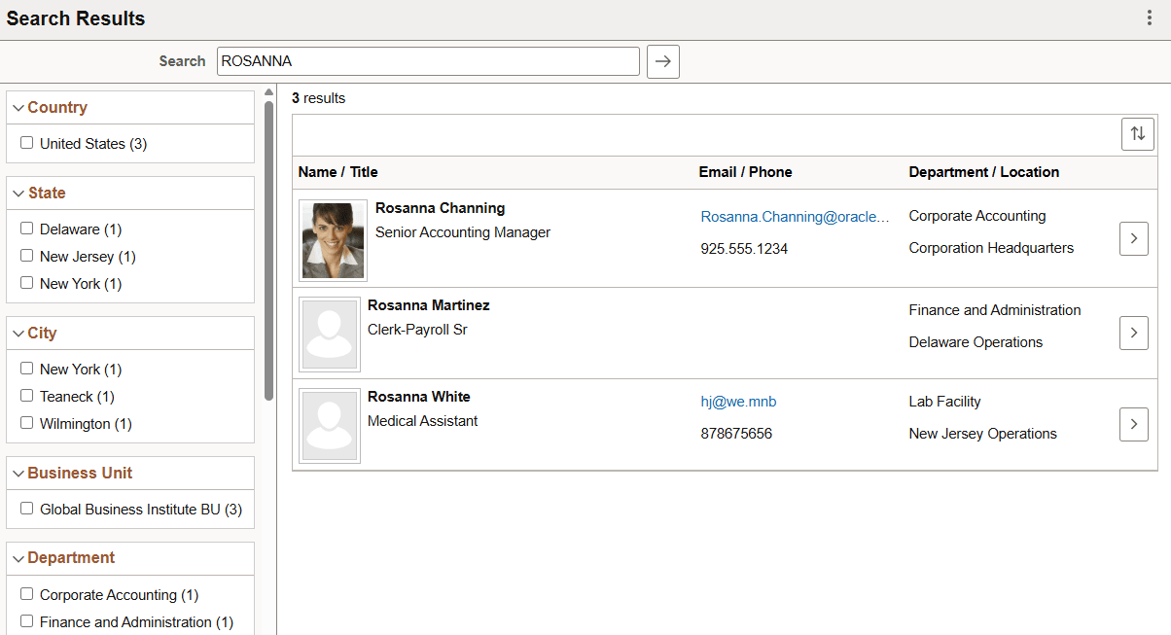Screen dimensions: 1171x635
Task: Click Rosanna Channing's profile photo
Action: coord(332,238)
